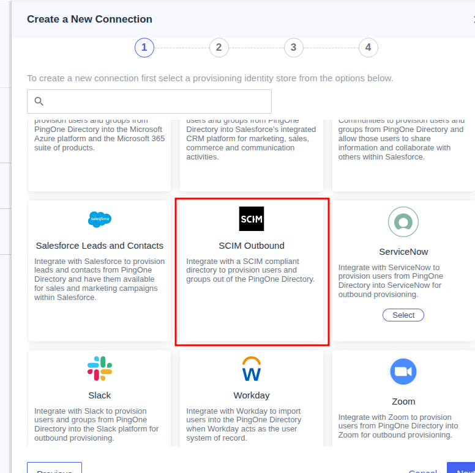
Task: Click the Microsoft Azure card description
Action: [99, 136]
